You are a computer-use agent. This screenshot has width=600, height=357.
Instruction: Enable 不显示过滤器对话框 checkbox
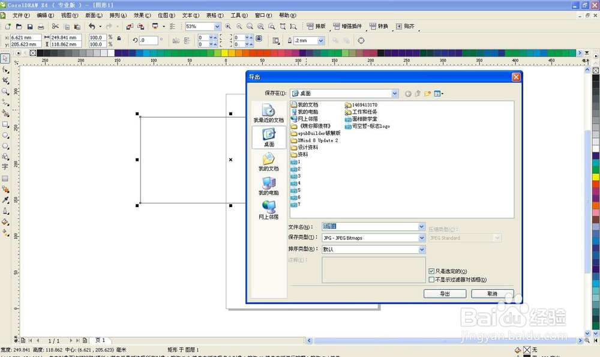tap(431, 280)
